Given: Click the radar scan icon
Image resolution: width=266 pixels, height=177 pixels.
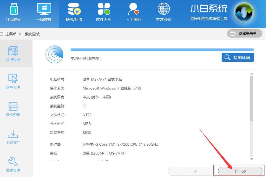Looking at the screenshot, I should point(54,54).
